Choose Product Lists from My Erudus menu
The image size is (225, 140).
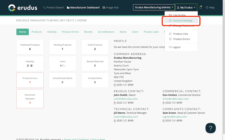point(181,34)
